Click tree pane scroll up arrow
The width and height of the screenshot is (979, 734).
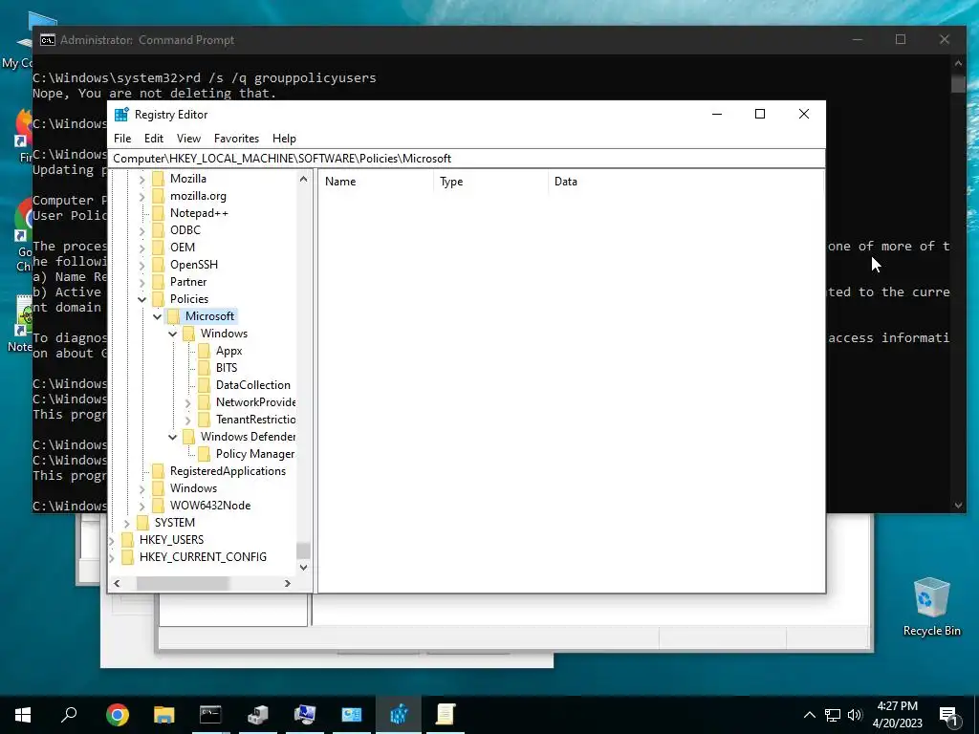303,179
